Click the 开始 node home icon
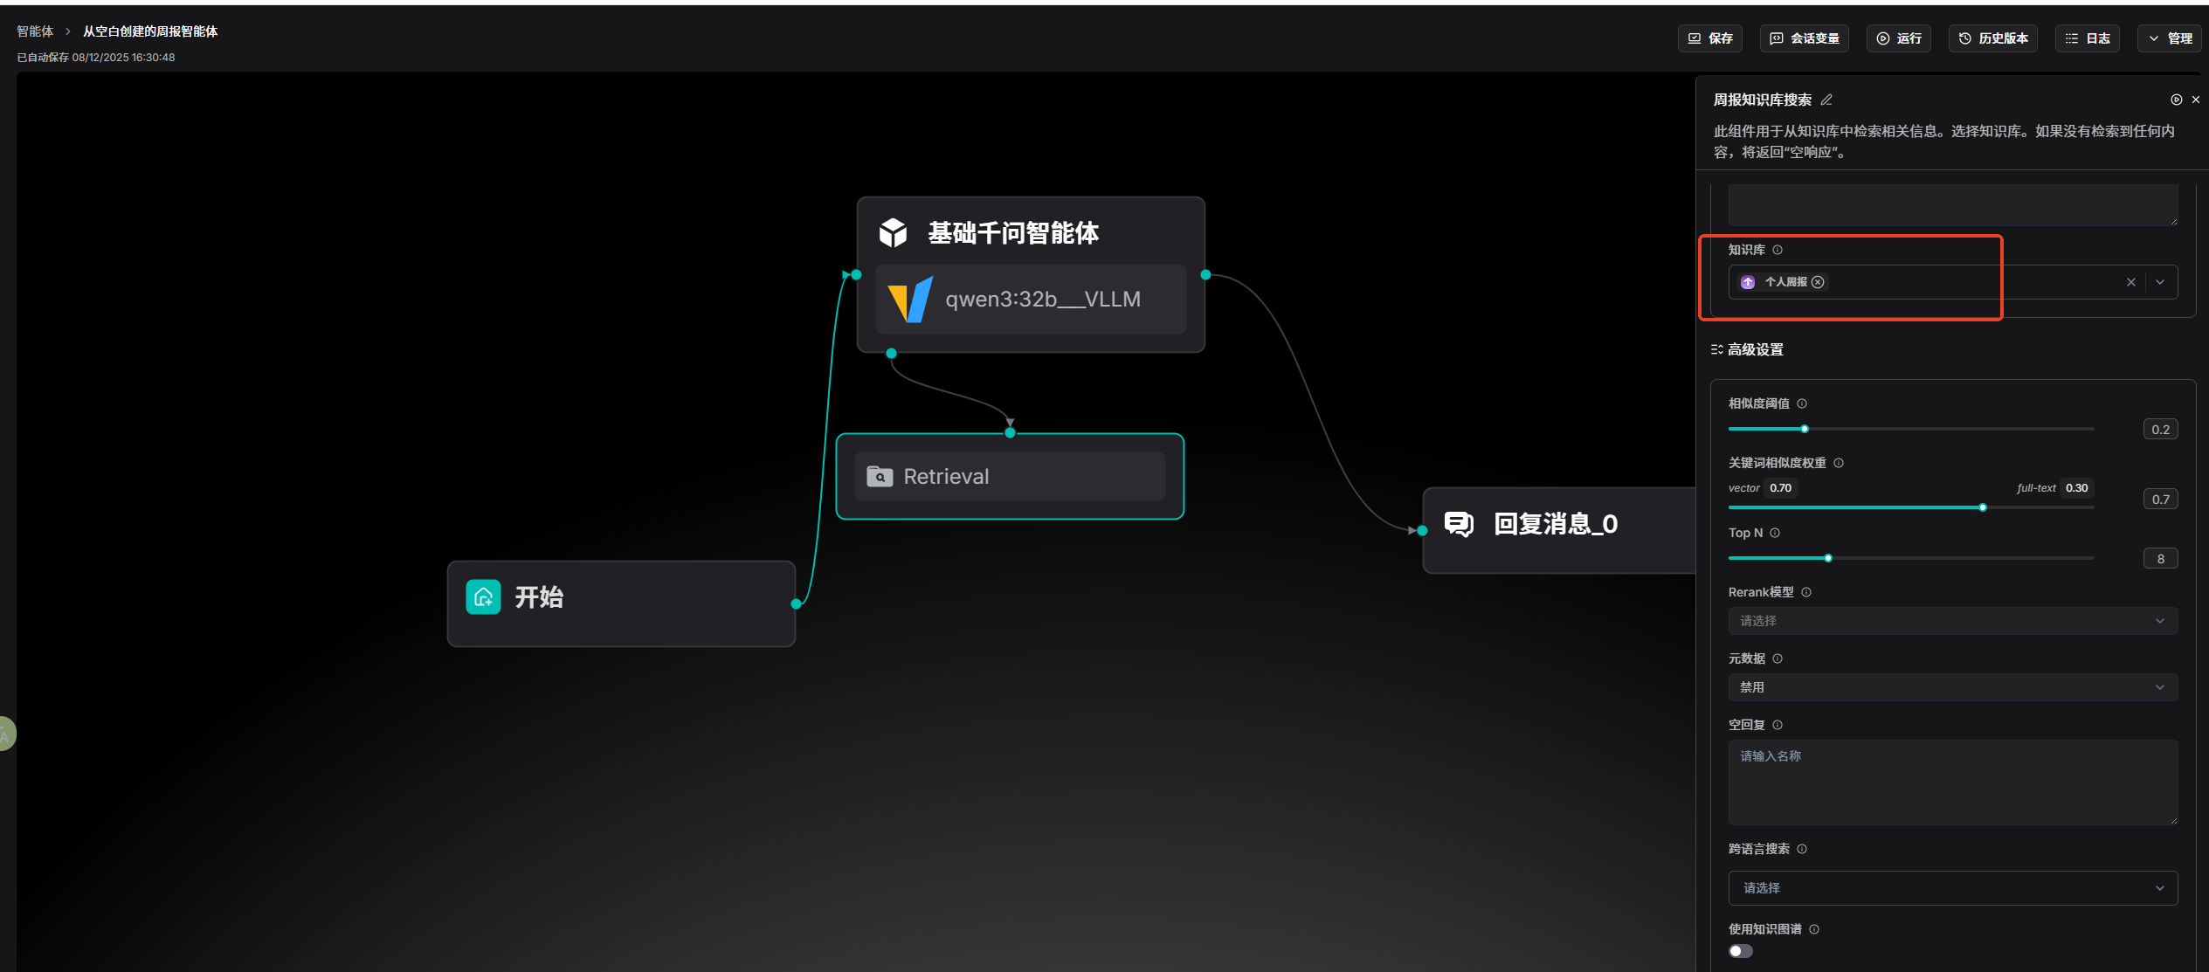The image size is (2209, 972). tap(483, 597)
